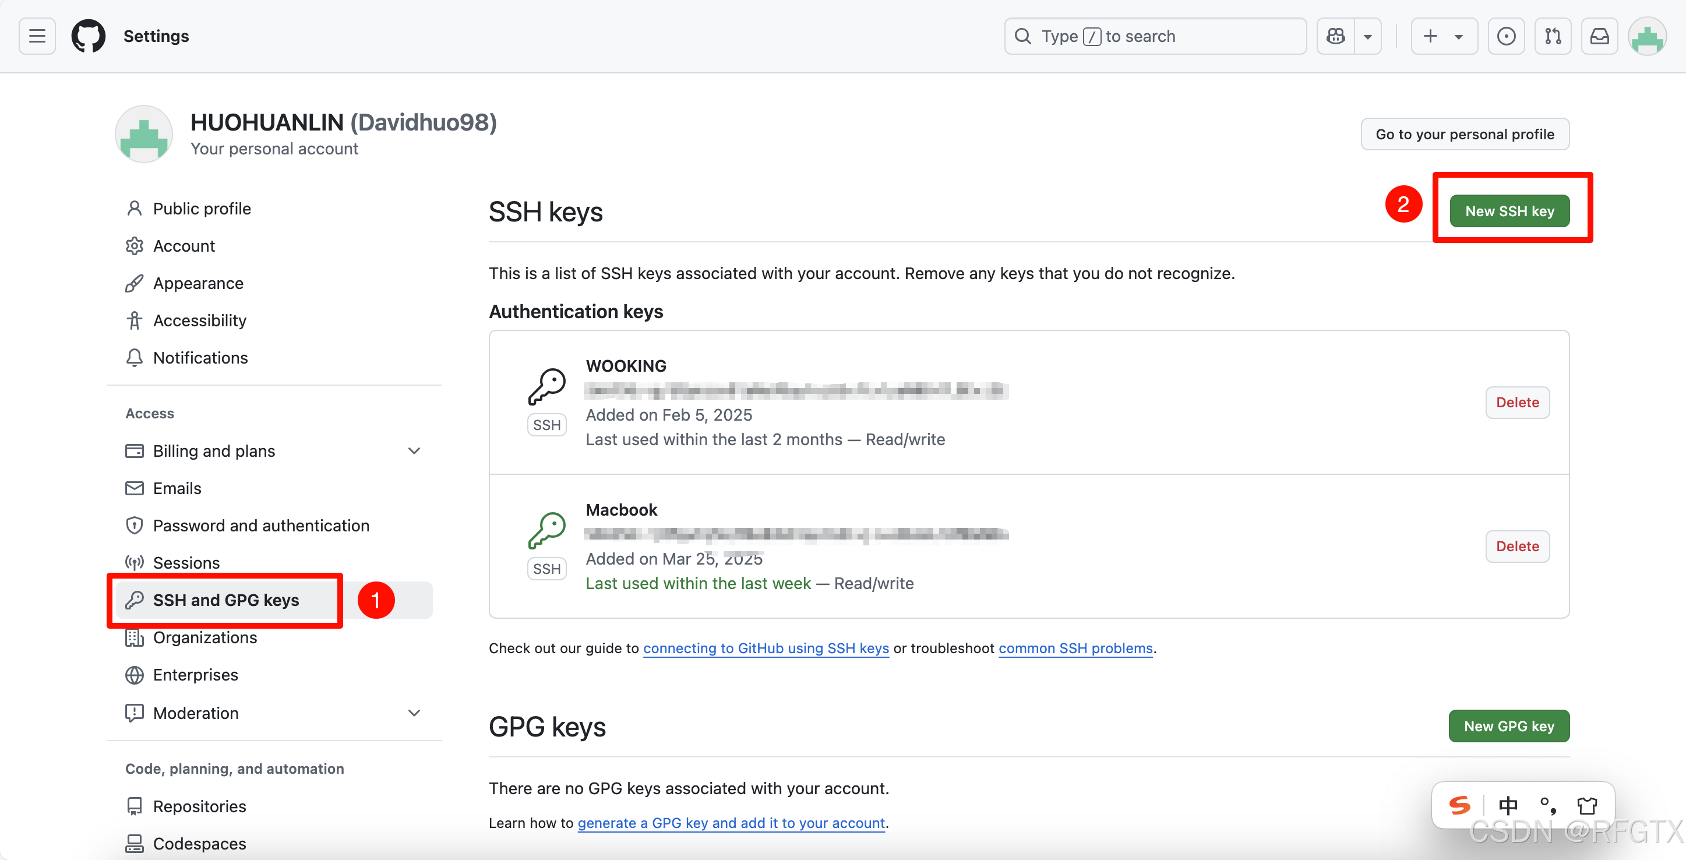The image size is (1686, 860).
Task: Click the Sogou input method S icon
Action: 1459,805
